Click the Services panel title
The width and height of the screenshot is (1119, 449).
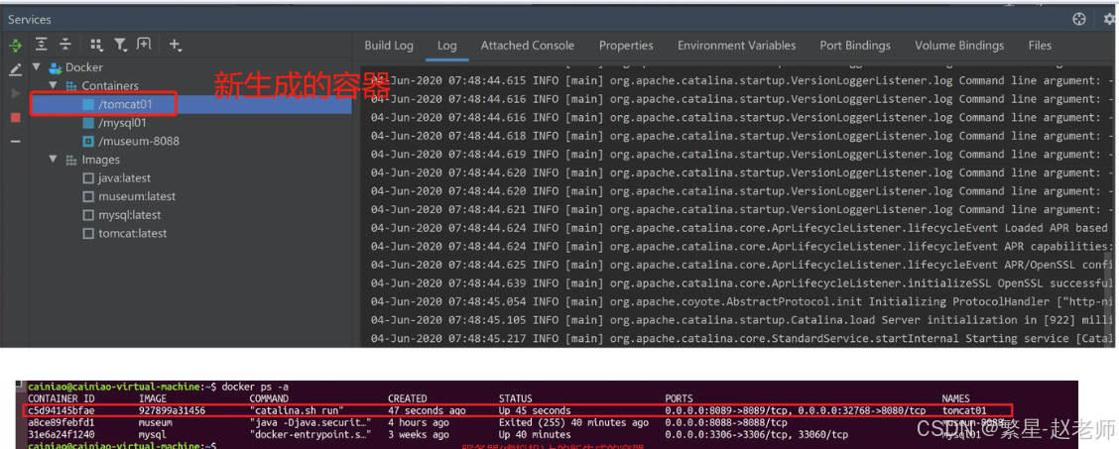click(29, 19)
